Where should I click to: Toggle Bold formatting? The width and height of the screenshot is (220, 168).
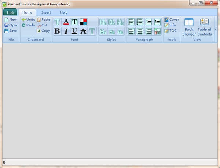pyautogui.click(x=57, y=31)
